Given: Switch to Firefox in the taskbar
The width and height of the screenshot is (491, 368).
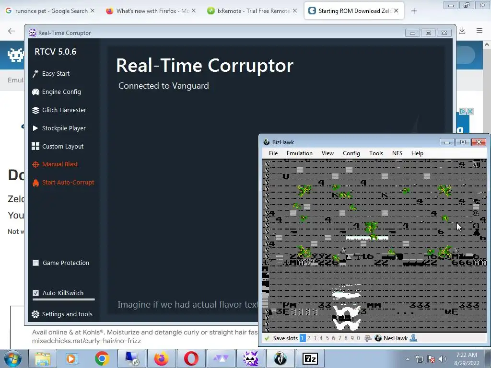Looking at the screenshot, I should (161, 358).
